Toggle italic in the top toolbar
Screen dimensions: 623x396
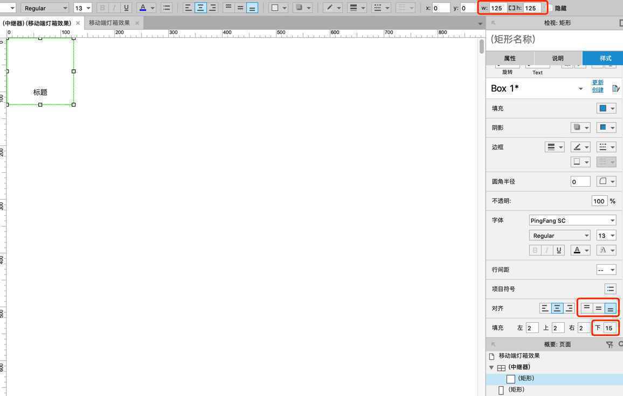click(x=114, y=8)
